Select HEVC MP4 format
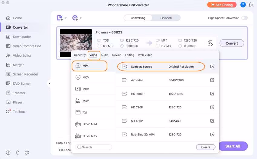257x159 pixels. (94, 124)
